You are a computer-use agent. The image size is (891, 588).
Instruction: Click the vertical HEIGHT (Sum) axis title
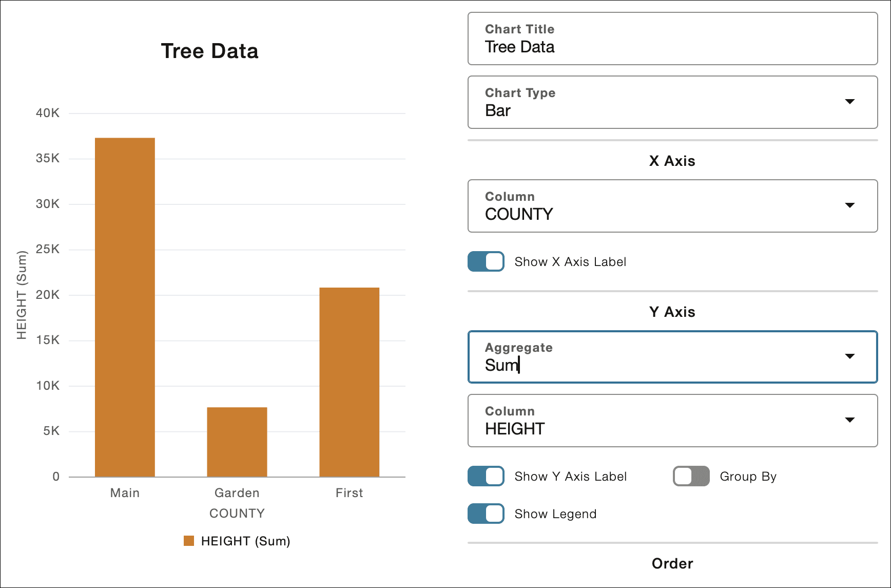tap(22, 295)
